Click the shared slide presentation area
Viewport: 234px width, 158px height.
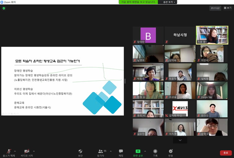(62, 81)
